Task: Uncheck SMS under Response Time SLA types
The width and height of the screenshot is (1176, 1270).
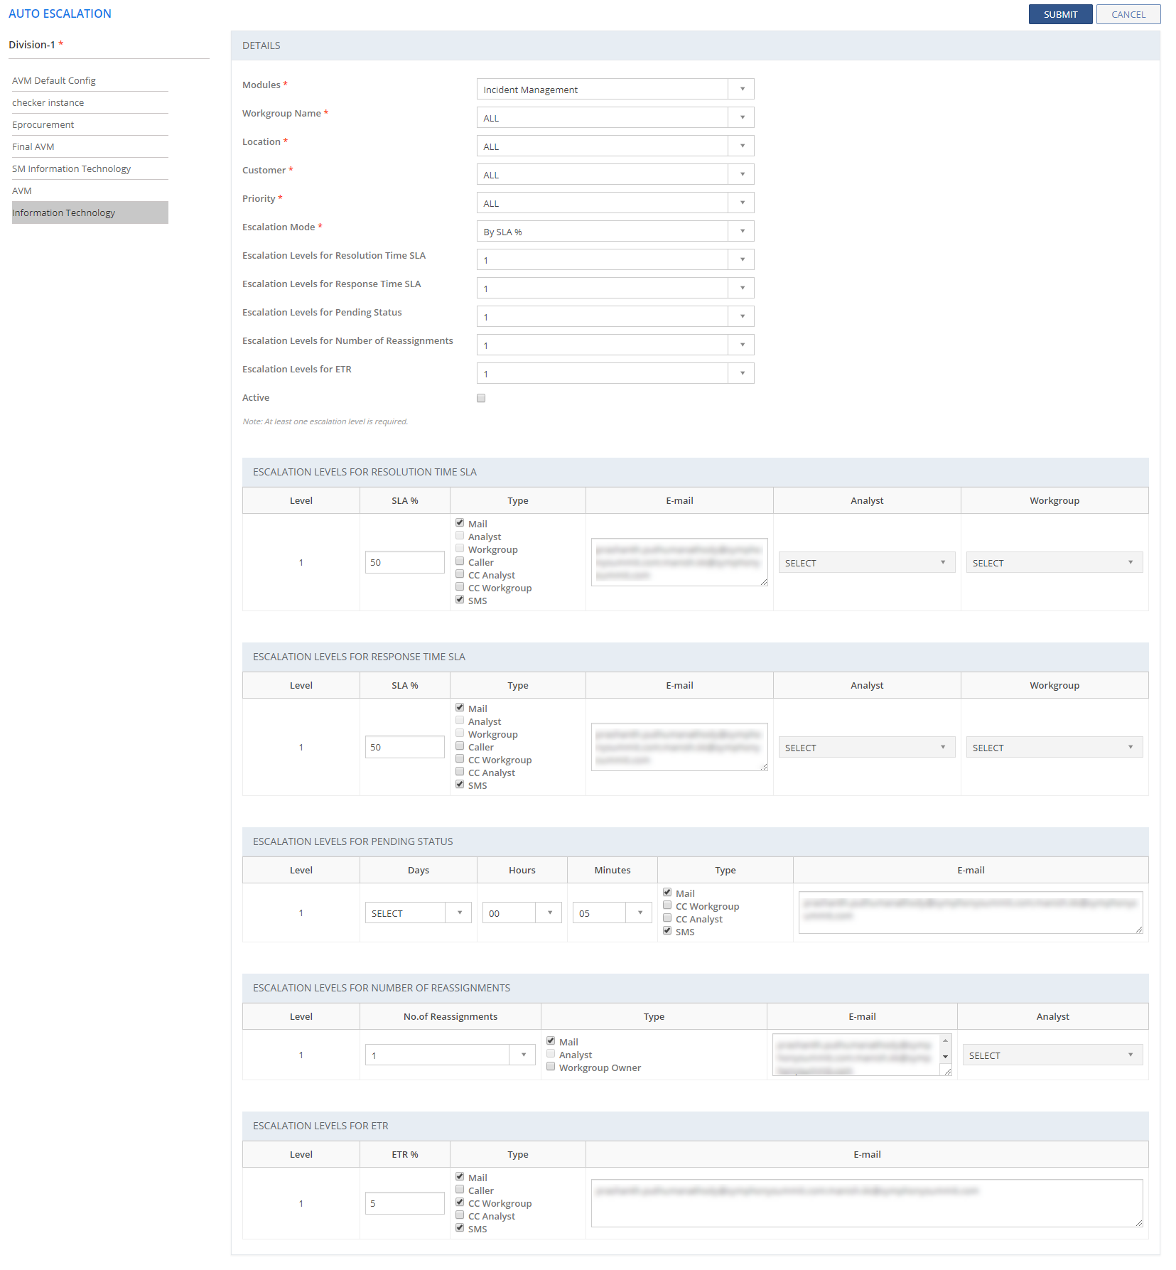Action: pyautogui.click(x=460, y=784)
